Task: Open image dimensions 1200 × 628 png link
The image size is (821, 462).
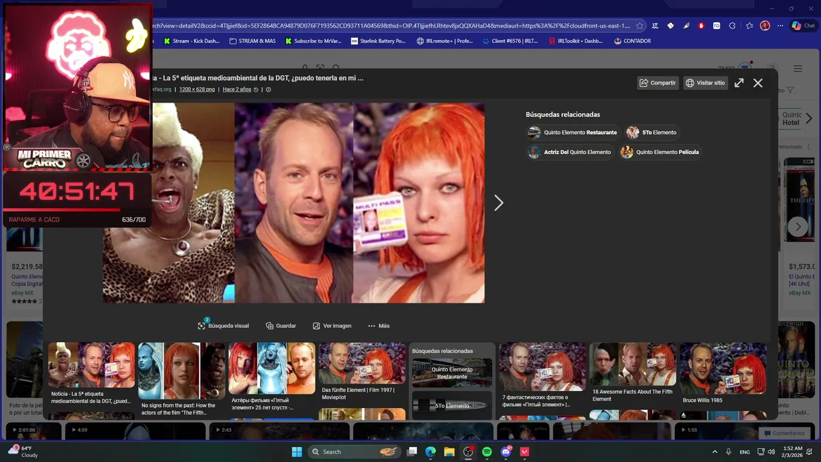Action: 197,89
